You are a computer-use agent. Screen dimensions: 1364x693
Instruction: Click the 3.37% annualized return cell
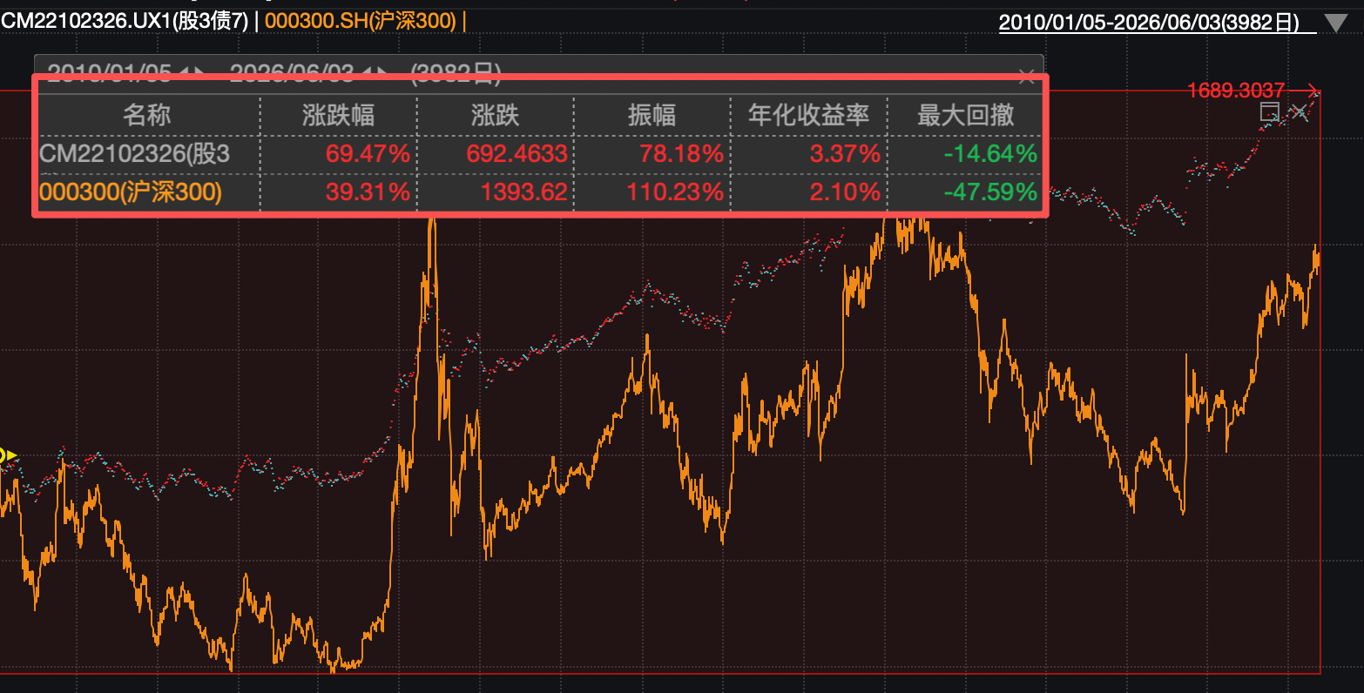coord(845,154)
